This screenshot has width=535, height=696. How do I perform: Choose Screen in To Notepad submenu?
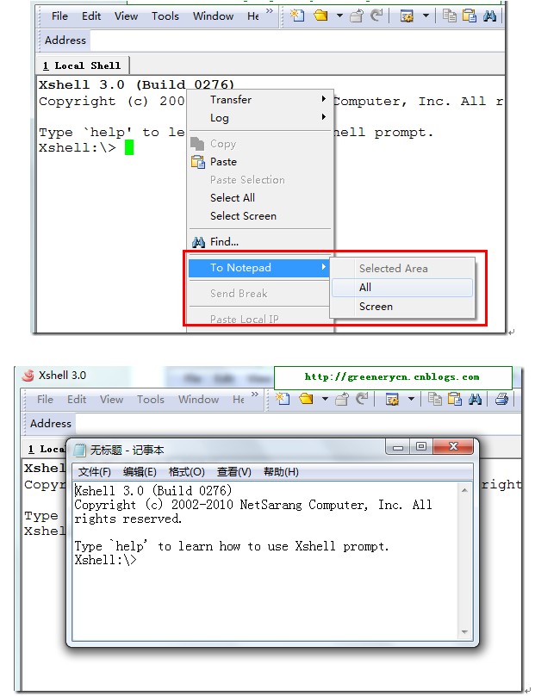[x=402, y=307]
